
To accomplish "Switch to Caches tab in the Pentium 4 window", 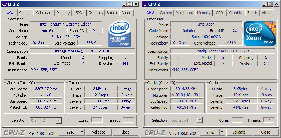I will tap(25, 13).
